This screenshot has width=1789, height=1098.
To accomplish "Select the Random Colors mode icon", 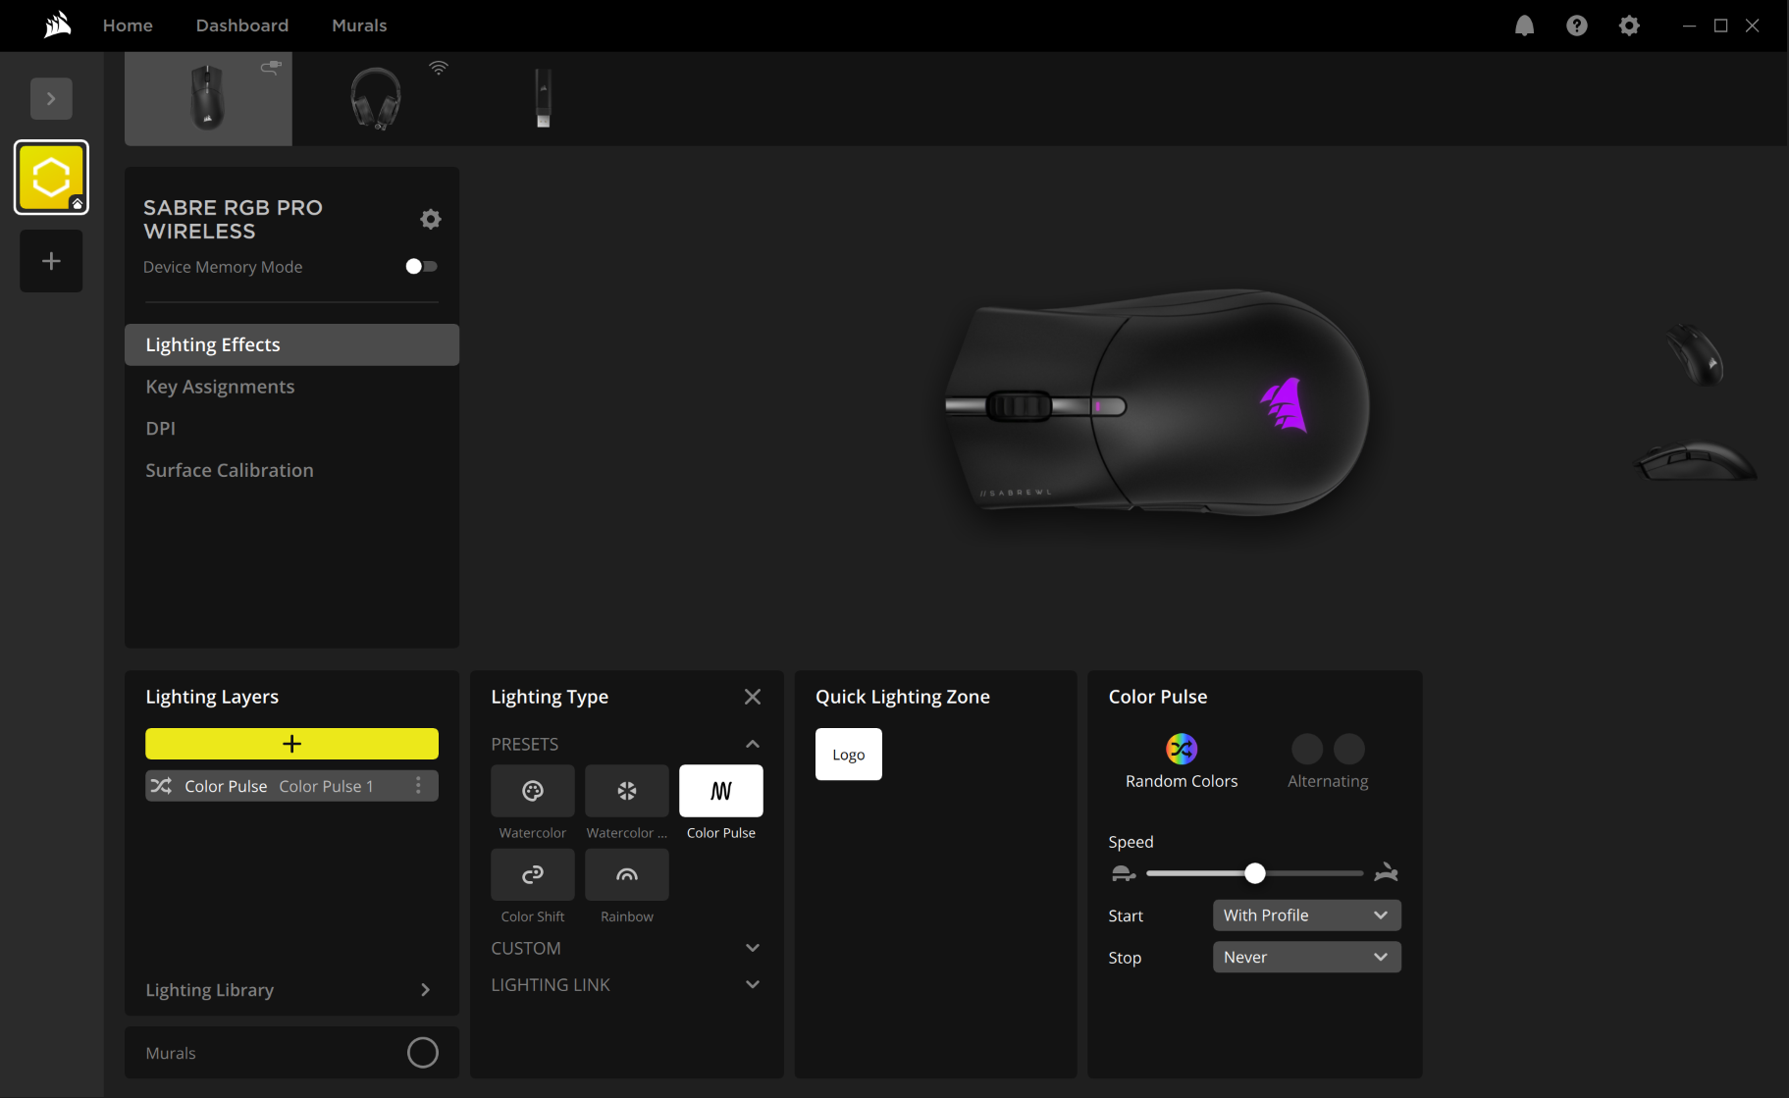I will pos(1181,749).
